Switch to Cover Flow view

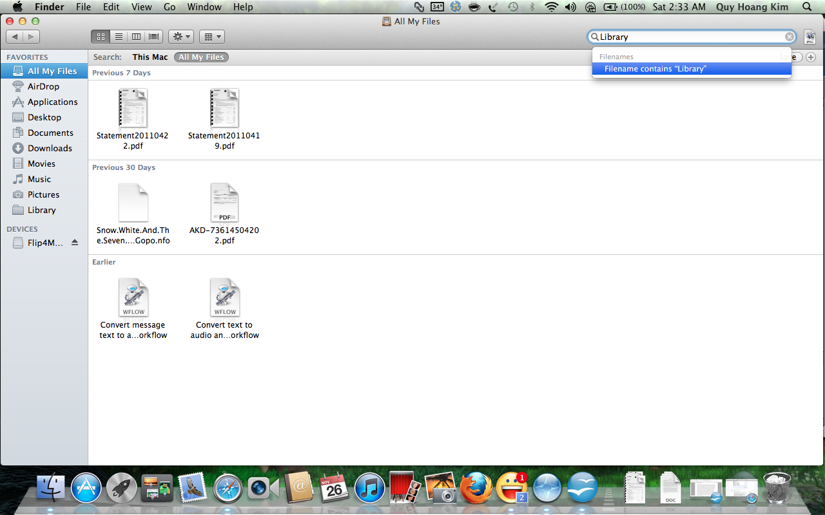pos(154,37)
